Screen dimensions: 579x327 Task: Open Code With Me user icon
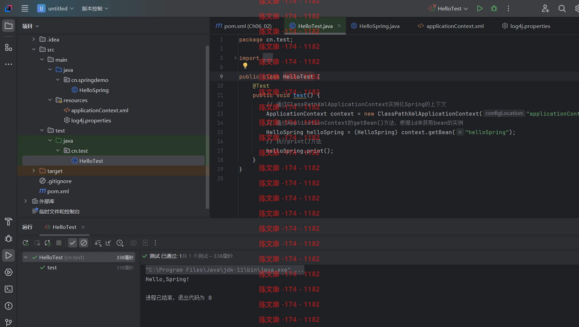point(545,8)
